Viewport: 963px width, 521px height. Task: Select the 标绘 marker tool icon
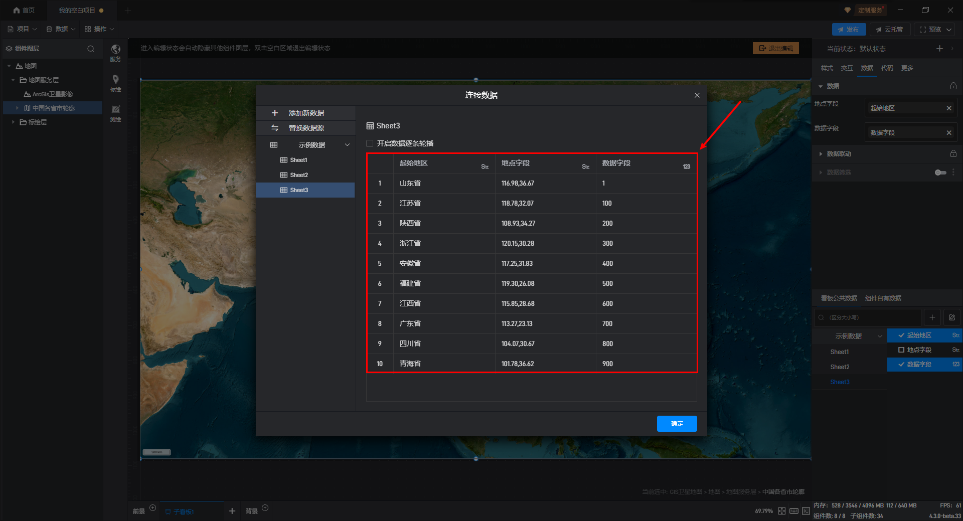(x=115, y=83)
